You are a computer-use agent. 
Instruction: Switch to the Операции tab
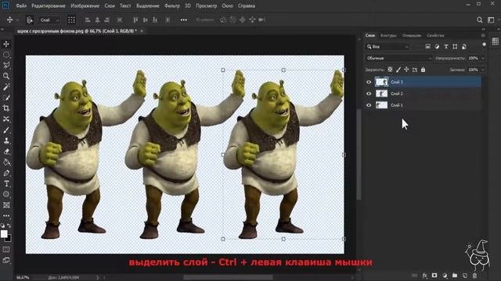coord(412,35)
